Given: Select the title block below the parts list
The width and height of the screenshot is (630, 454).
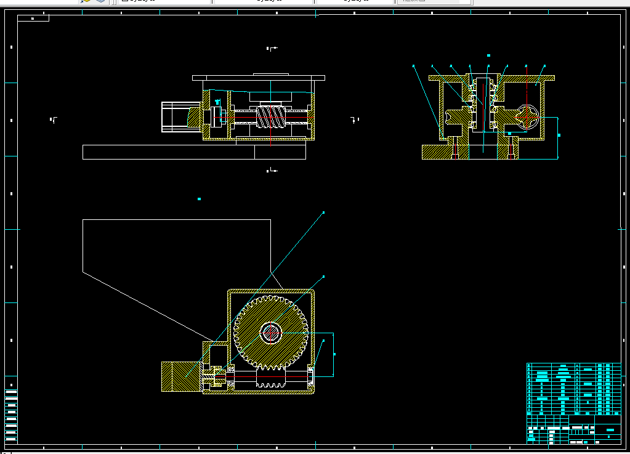Looking at the screenshot, I should pyautogui.click(x=574, y=429).
